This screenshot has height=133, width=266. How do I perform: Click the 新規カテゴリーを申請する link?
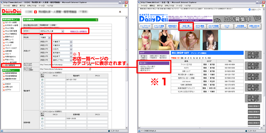[x=78, y=31]
